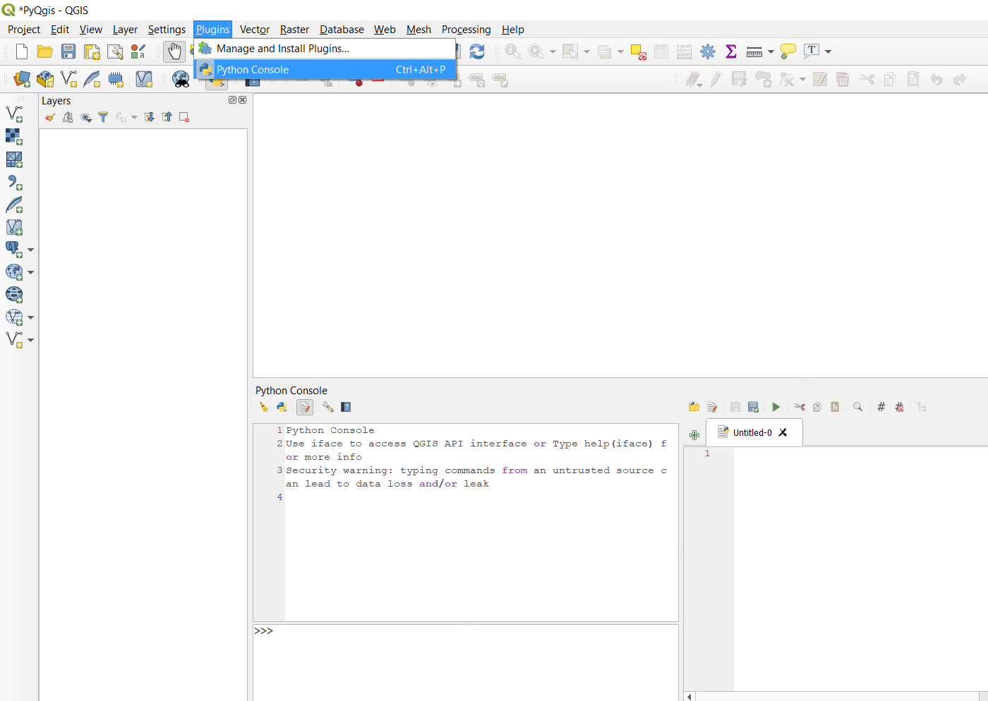
Task: Open the Processing Toolbox gear icon
Action: pos(708,51)
